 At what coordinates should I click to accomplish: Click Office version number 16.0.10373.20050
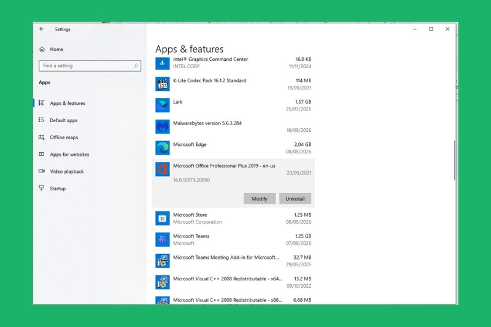click(x=191, y=180)
